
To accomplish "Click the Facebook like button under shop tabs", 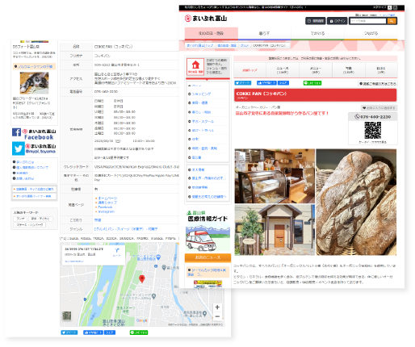I will coord(266,83).
